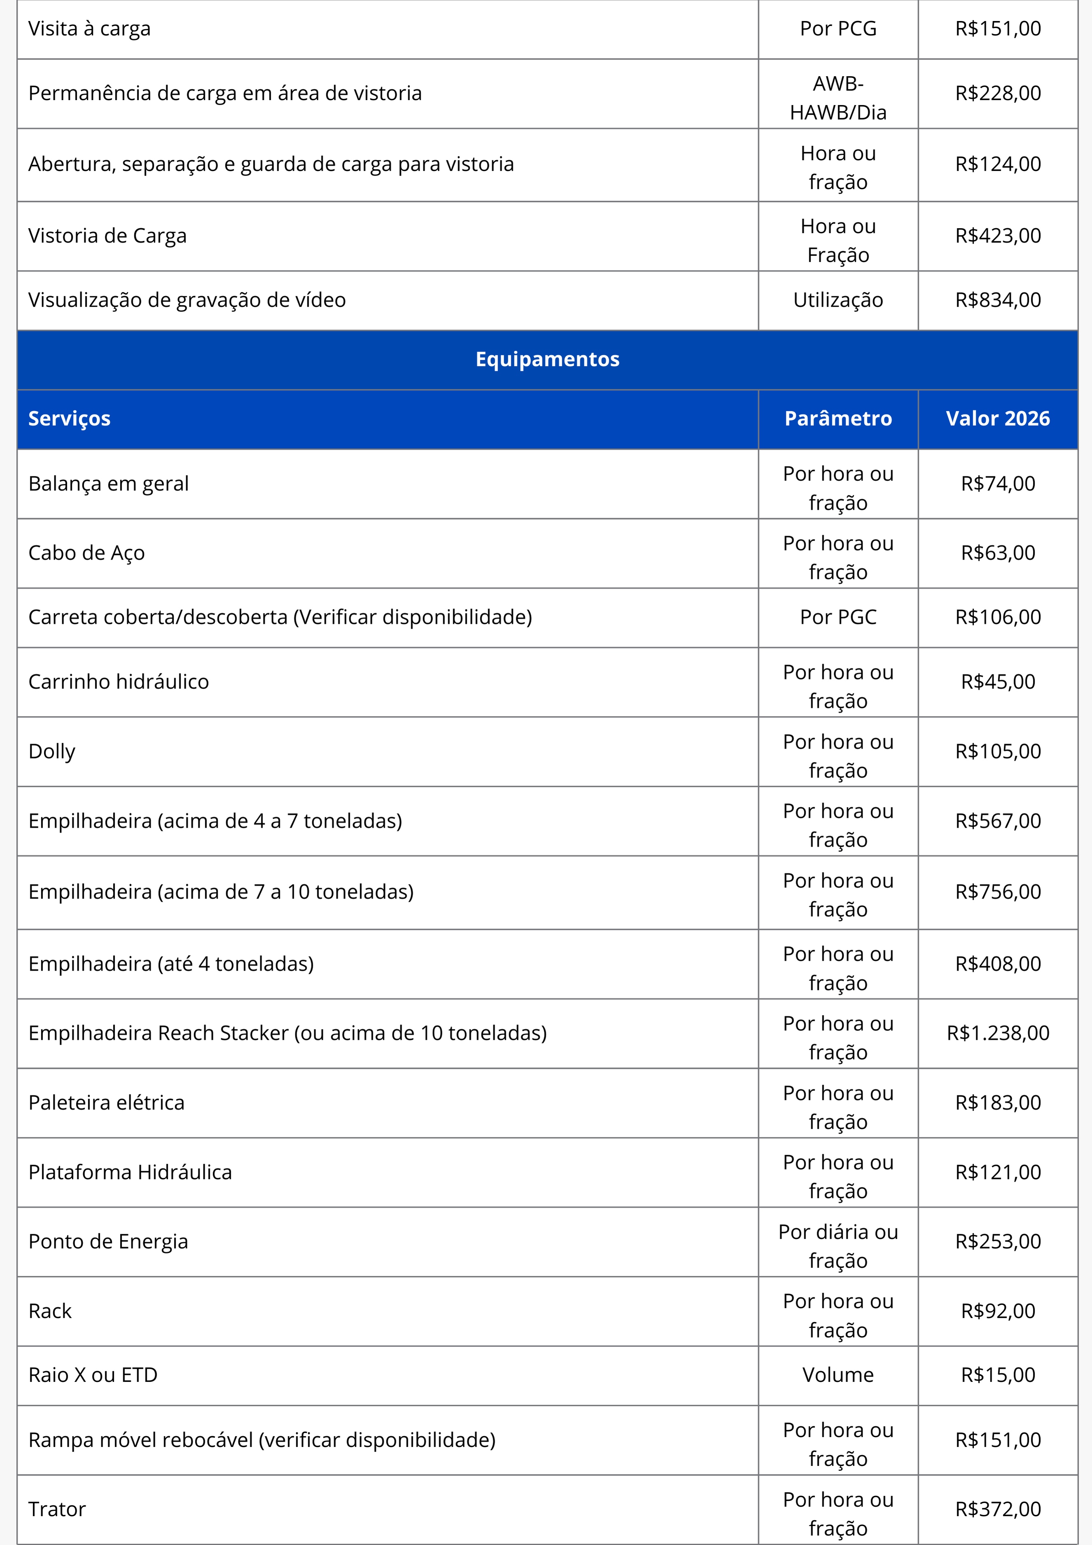Click the Parâmetro column header

pos(838,419)
